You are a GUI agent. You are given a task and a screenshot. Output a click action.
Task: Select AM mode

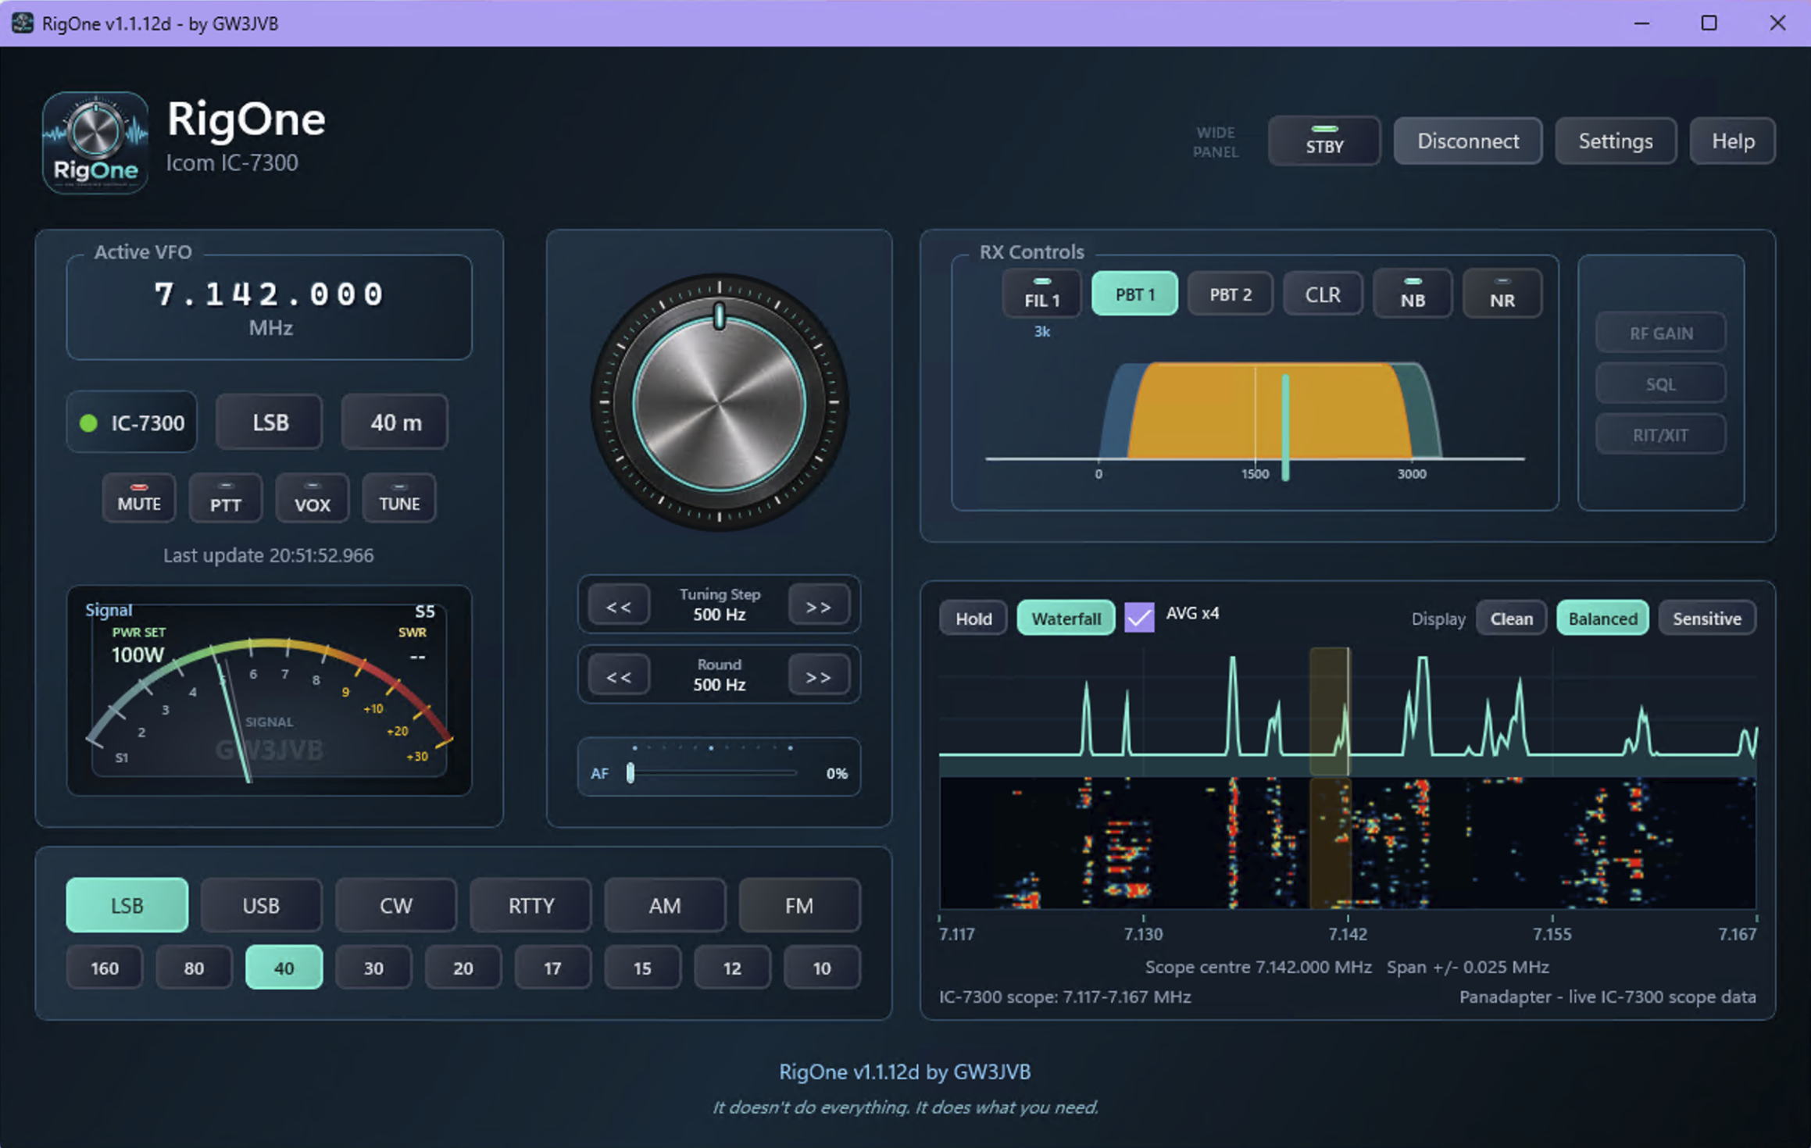665,904
